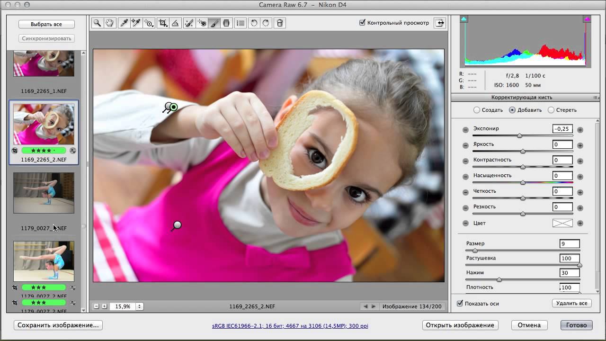Toggle the Контрольный просмотр checkbox
The width and height of the screenshot is (606, 341).
pos(363,22)
